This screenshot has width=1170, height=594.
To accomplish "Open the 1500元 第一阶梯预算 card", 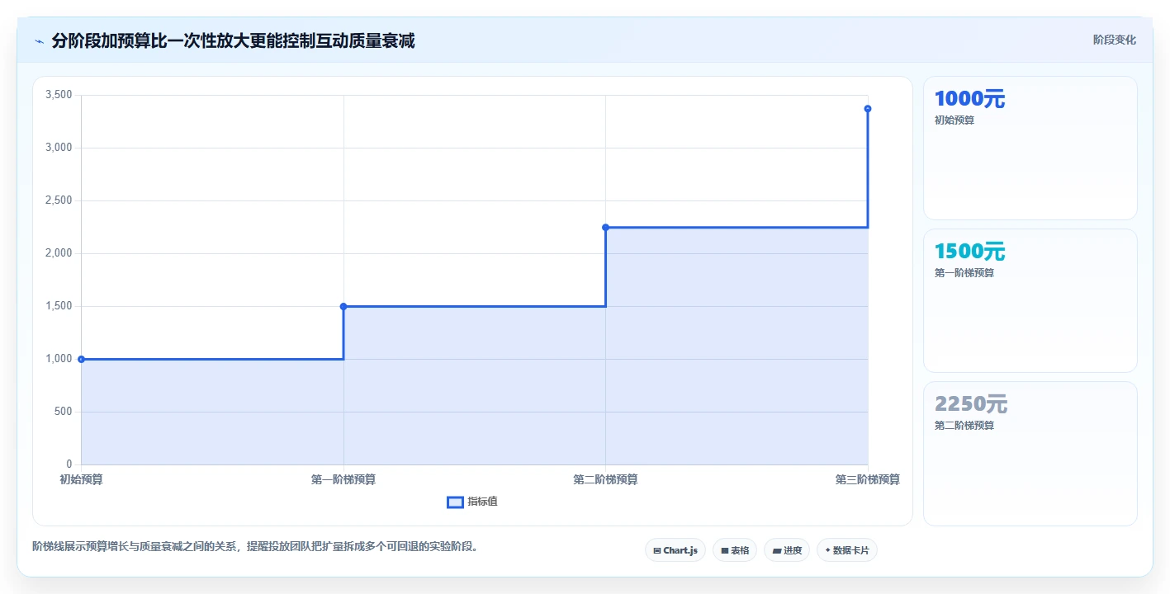I will pos(1030,301).
